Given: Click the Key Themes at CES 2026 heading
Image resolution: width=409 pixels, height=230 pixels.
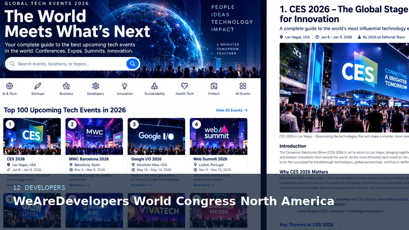Looking at the screenshot, I should pos(306,225).
